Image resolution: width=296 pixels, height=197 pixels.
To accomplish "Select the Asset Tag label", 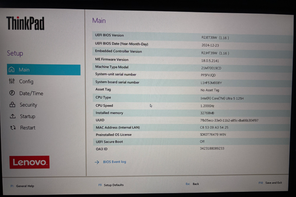I will [x=103, y=89].
